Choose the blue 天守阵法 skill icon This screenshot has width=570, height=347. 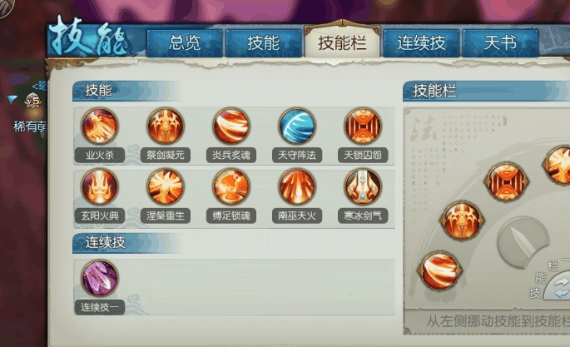[297, 126]
